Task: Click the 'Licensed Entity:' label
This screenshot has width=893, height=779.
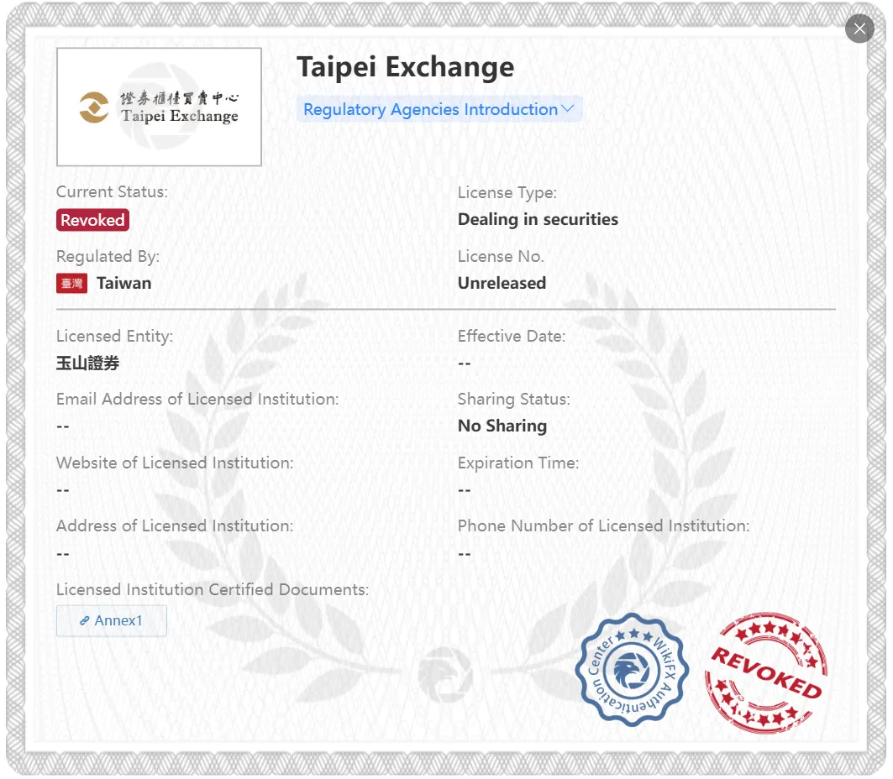Action: (114, 337)
